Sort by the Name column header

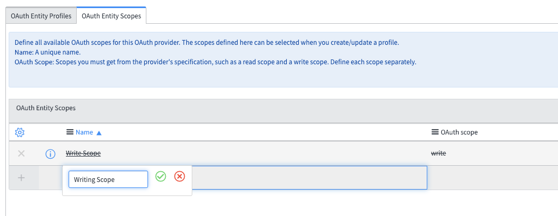click(x=84, y=132)
